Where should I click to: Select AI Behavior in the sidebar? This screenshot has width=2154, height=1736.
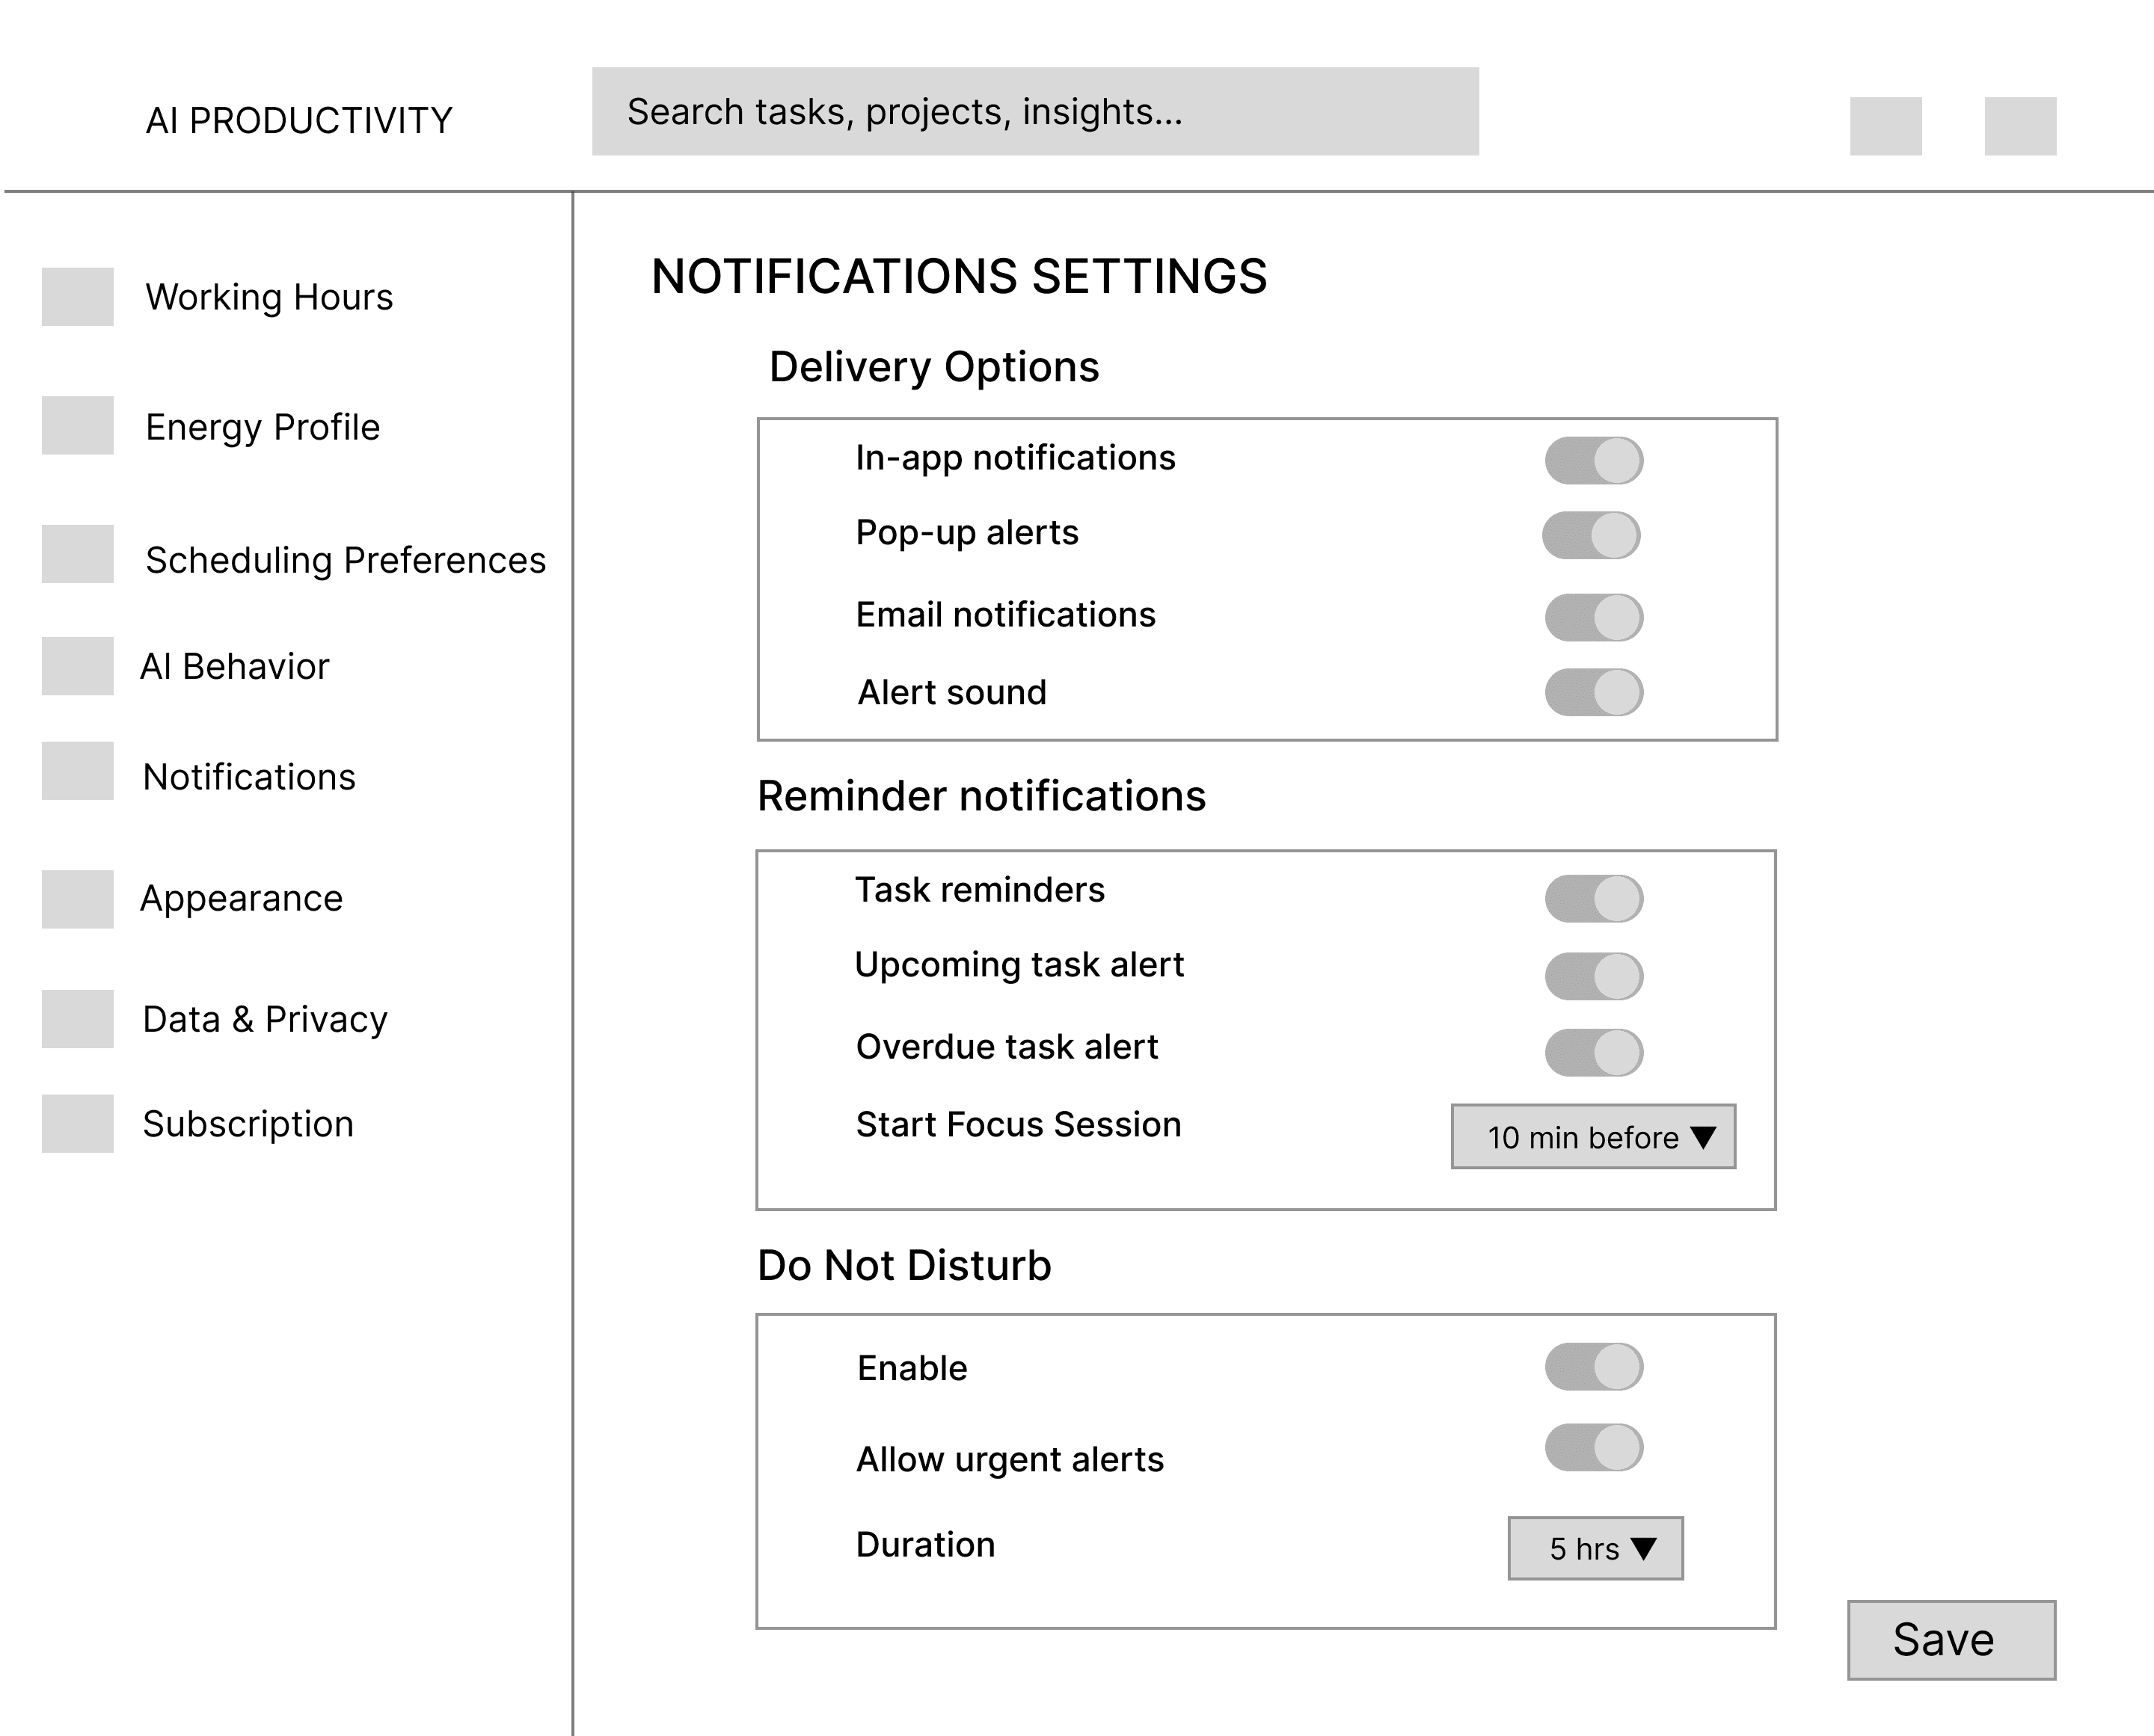tap(235, 667)
